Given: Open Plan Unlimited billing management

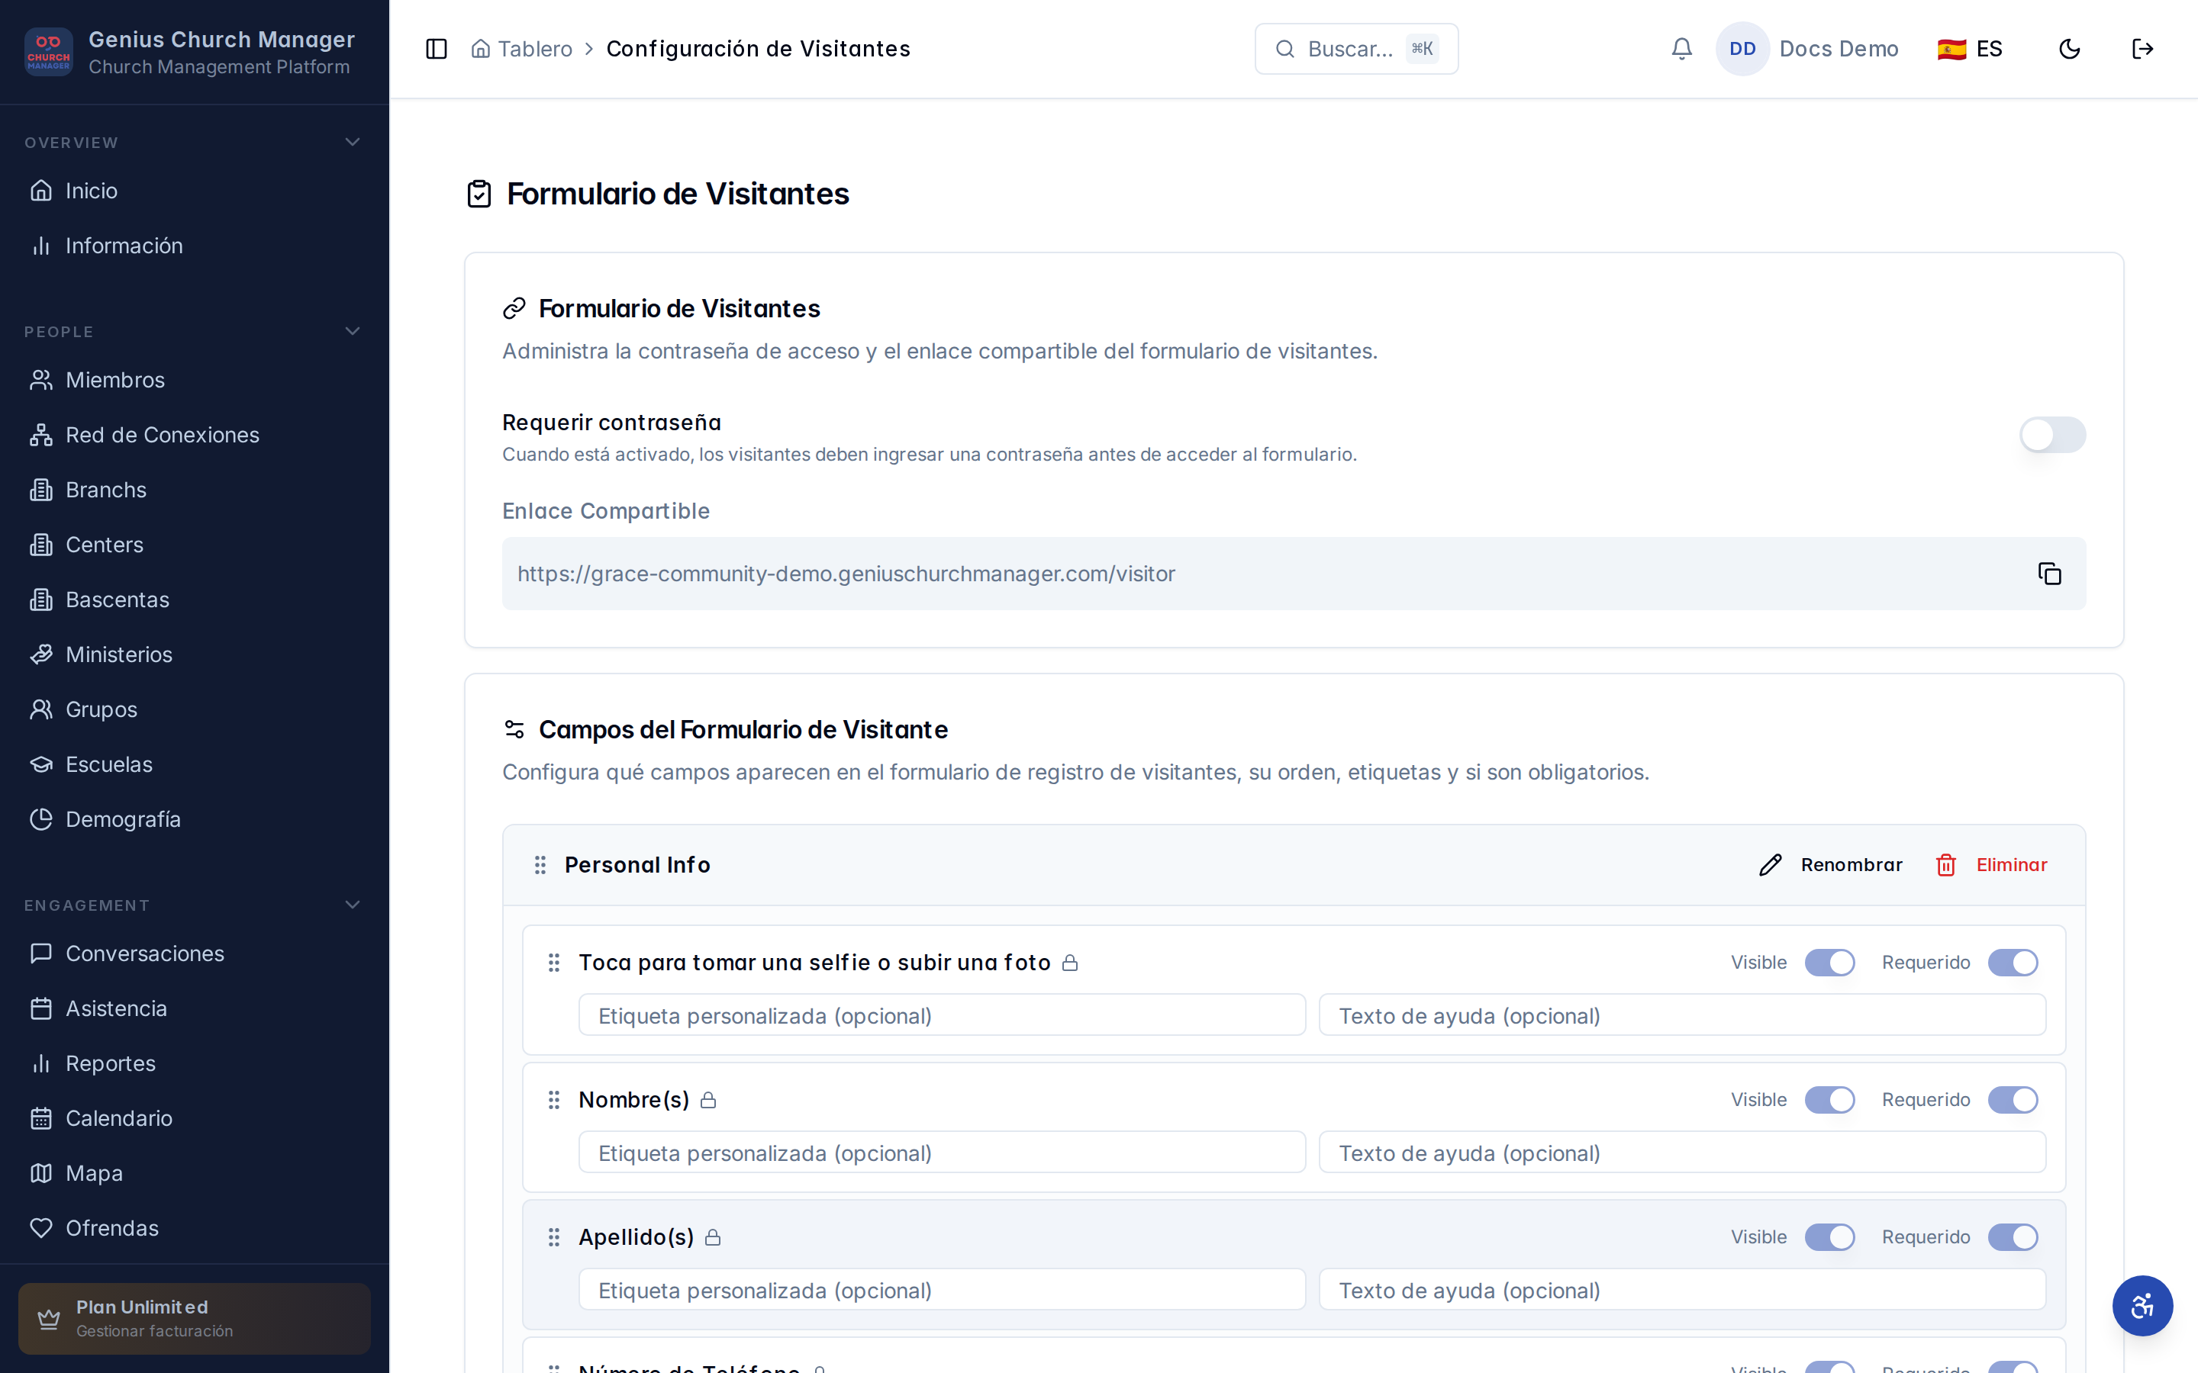Looking at the screenshot, I should [195, 1319].
